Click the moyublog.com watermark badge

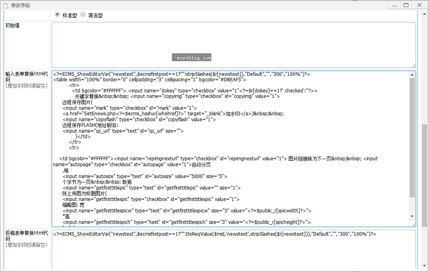[x=192, y=58]
